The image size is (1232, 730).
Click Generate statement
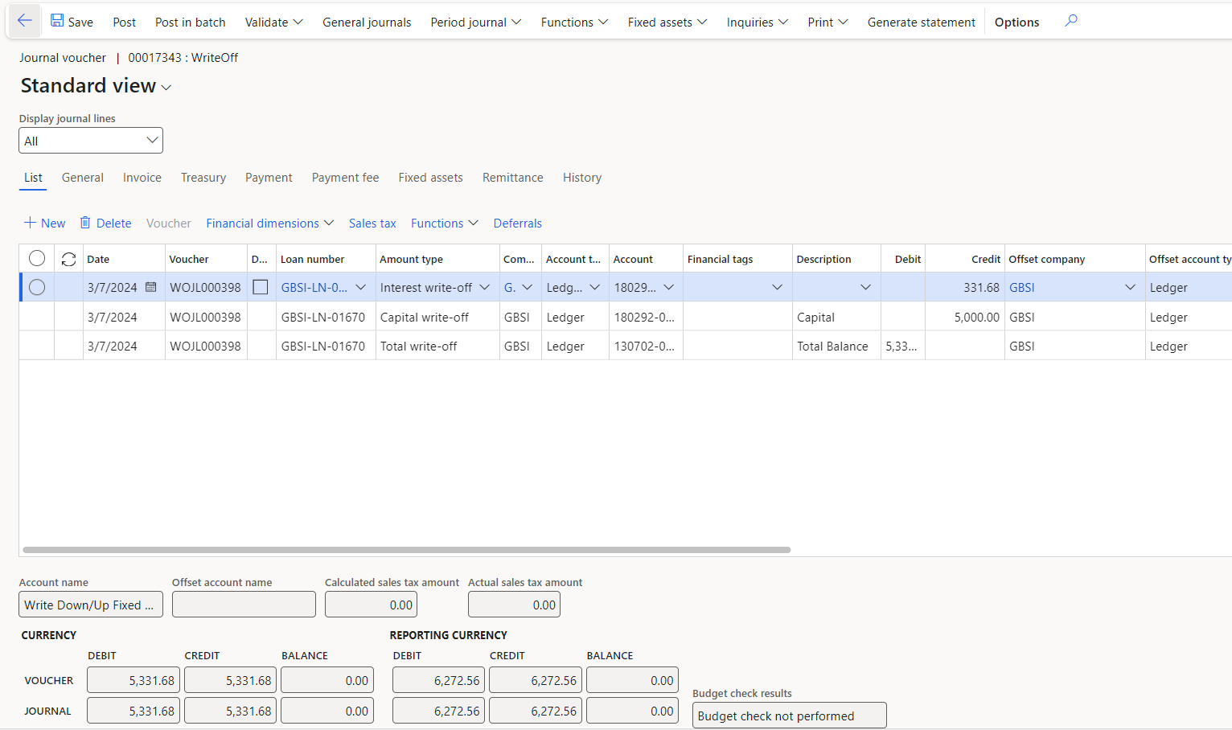[922, 22]
